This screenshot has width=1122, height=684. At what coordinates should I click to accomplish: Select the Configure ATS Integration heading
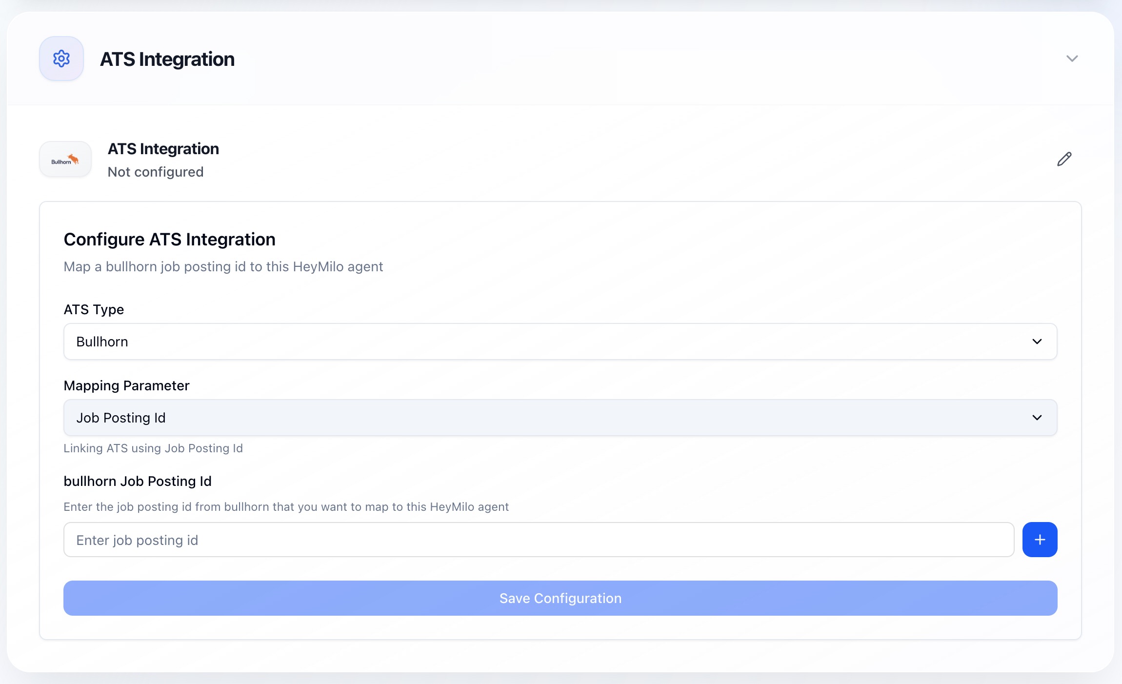[169, 240]
